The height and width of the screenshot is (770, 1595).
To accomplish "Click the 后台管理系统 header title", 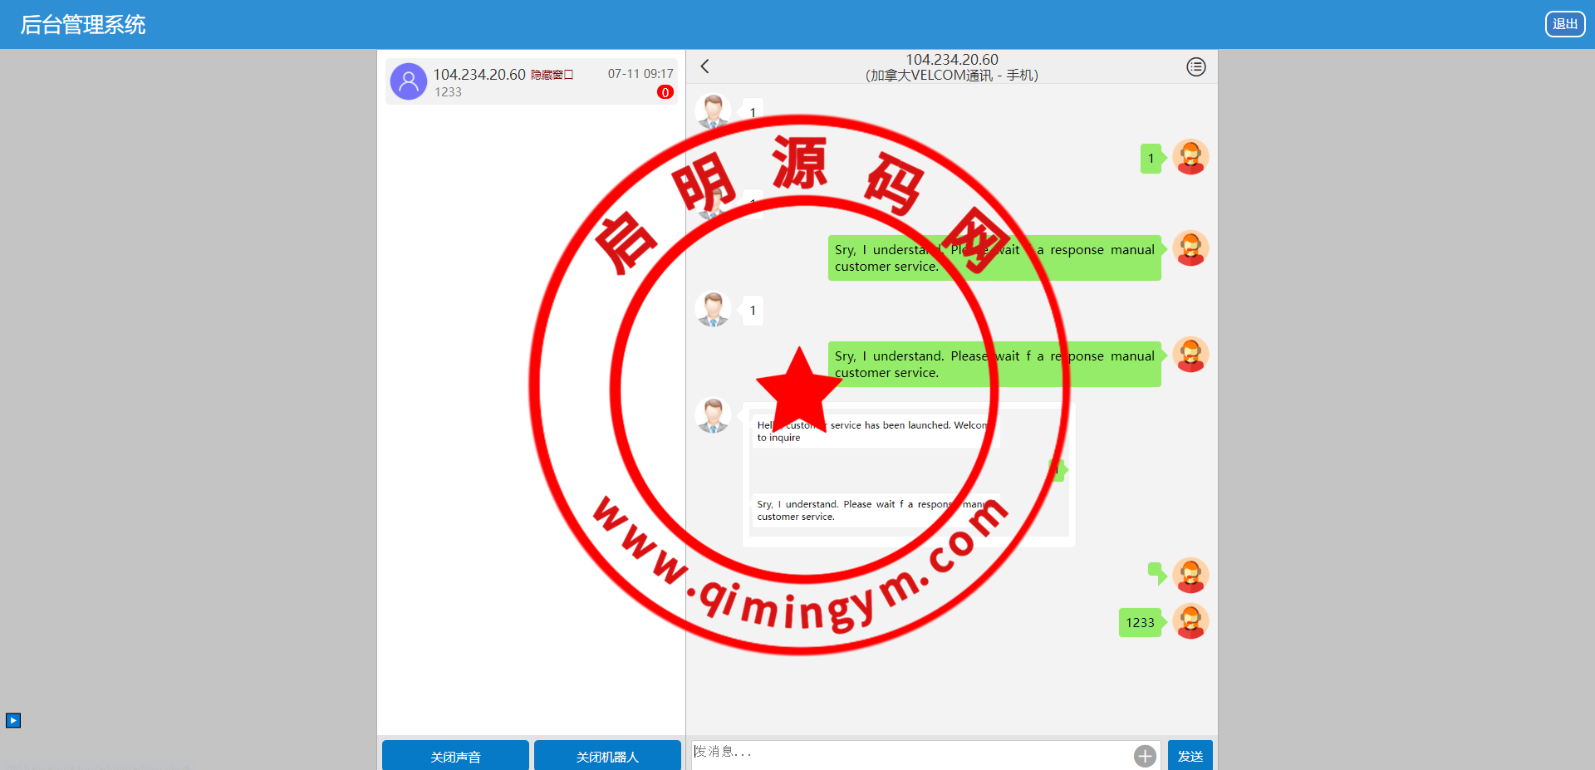I will [83, 25].
